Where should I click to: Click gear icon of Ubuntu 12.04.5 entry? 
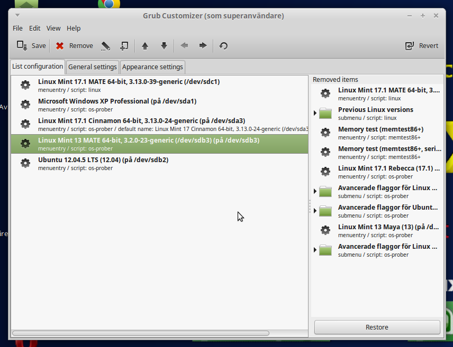pos(25,163)
